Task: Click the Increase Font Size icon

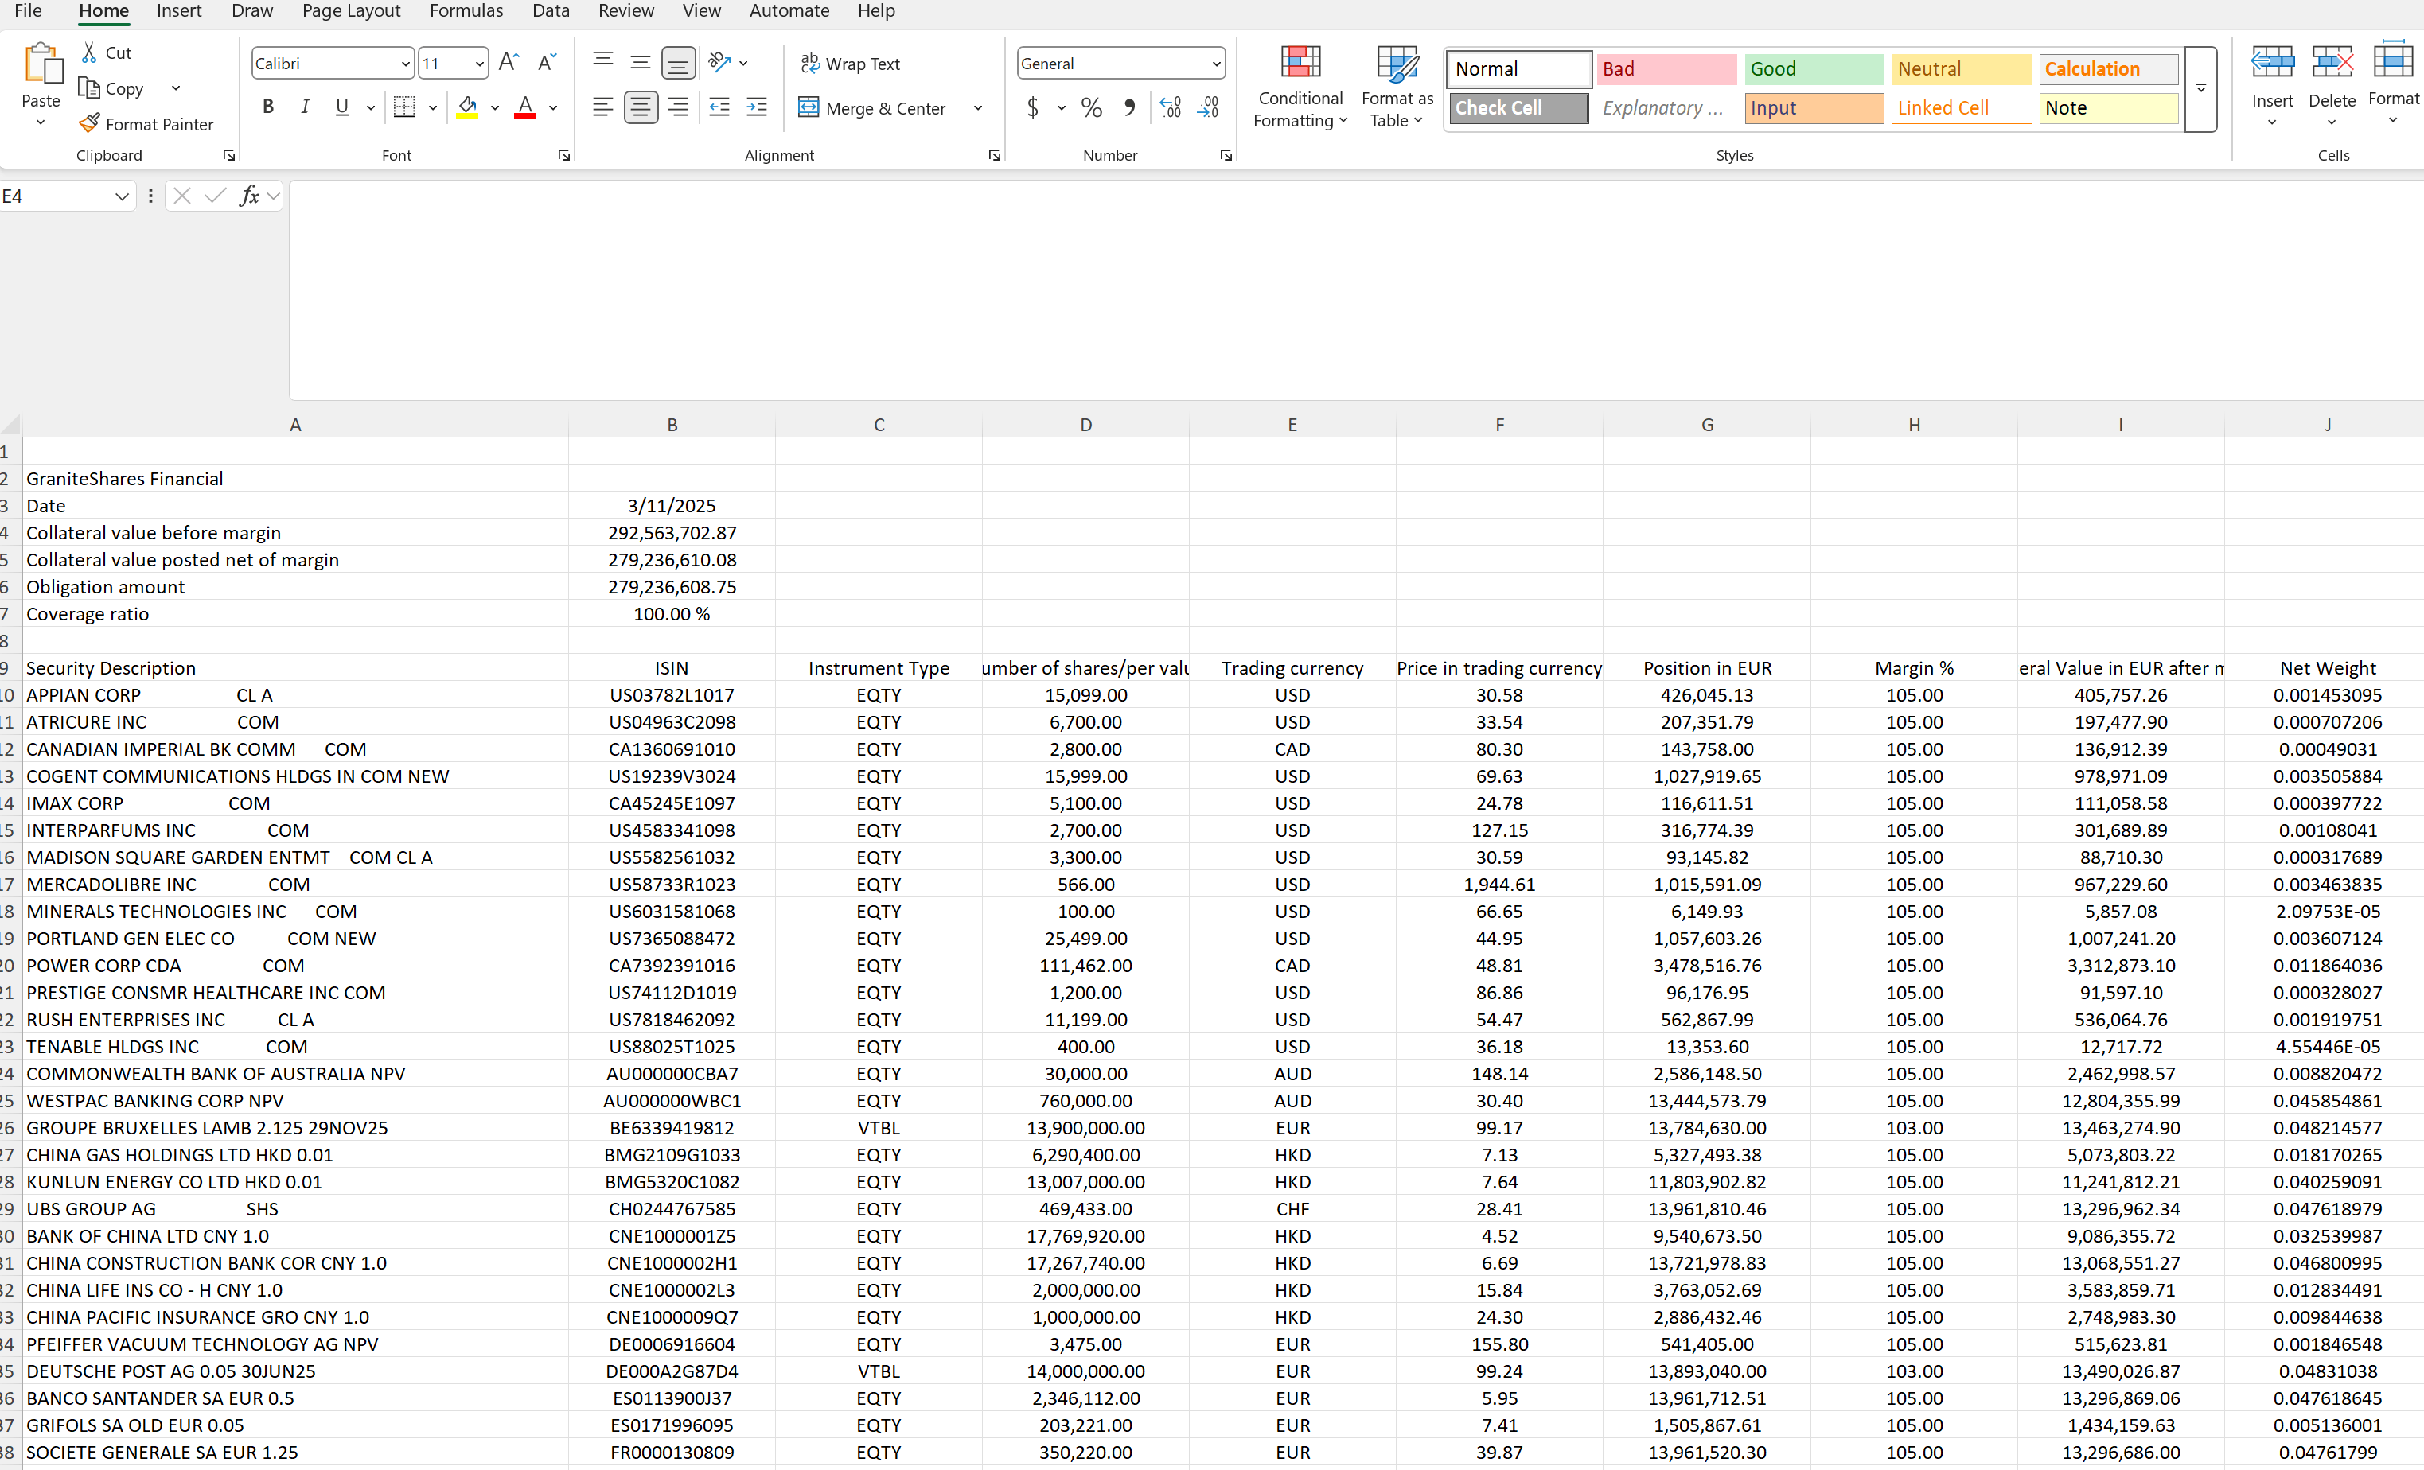Action: point(509,63)
